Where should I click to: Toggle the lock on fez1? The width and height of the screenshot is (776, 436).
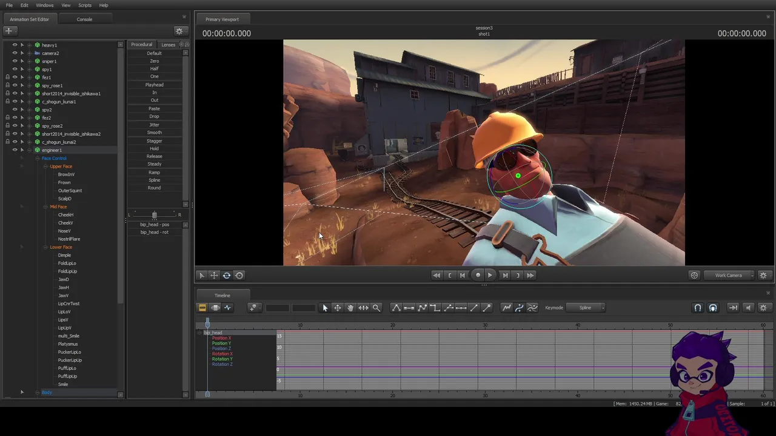(x=7, y=78)
